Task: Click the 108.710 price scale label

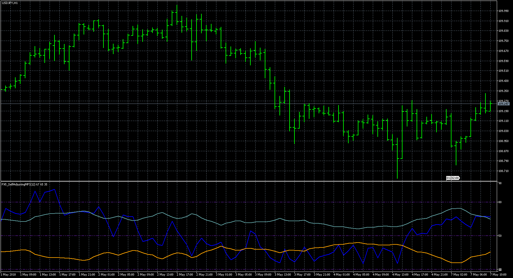Action: point(504,171)
